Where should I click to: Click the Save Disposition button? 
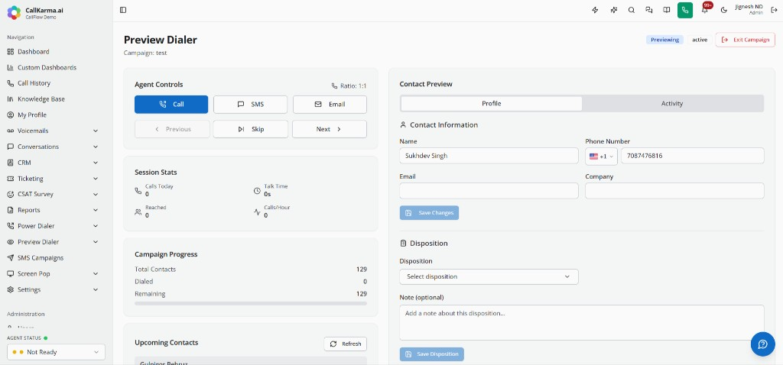pos(431,354)
